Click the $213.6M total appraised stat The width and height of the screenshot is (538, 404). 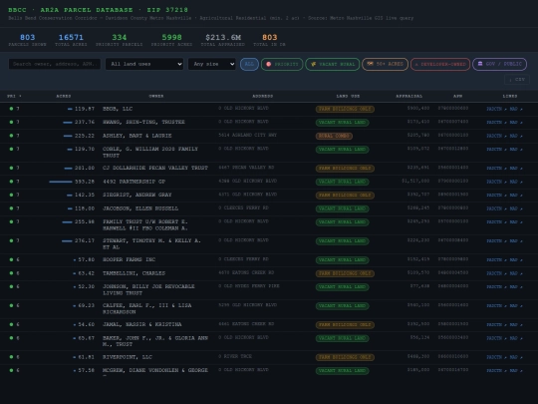[223, 40]
